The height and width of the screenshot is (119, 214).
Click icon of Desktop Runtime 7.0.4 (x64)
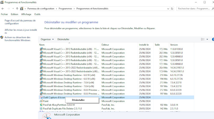[41, 83]
